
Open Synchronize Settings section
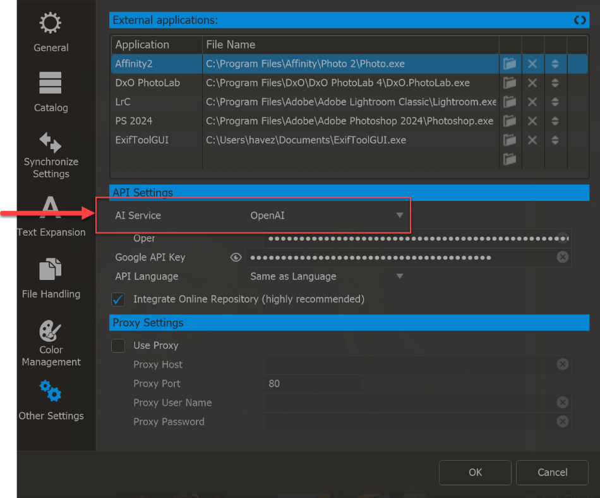click(x=51, y=155)
